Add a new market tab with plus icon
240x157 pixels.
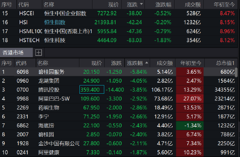tap(38, 53)
